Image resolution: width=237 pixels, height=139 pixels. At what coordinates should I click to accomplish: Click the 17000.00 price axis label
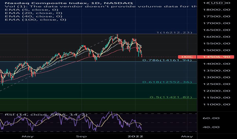click(216, 23)
